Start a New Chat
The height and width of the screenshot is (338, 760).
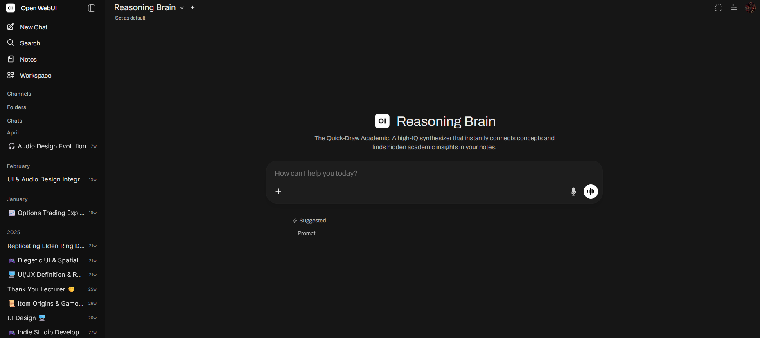(x=52, y=27)
